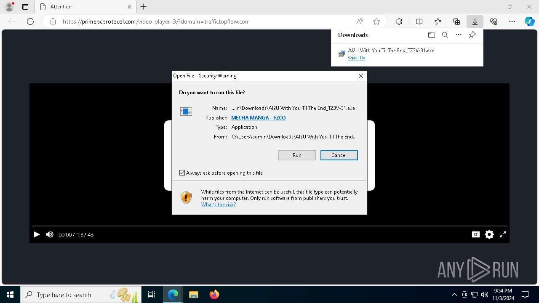The height and width of the screenshot is (303, 539).
Task: Switch to Edge in the taskbar
Action: coord(173,295)
